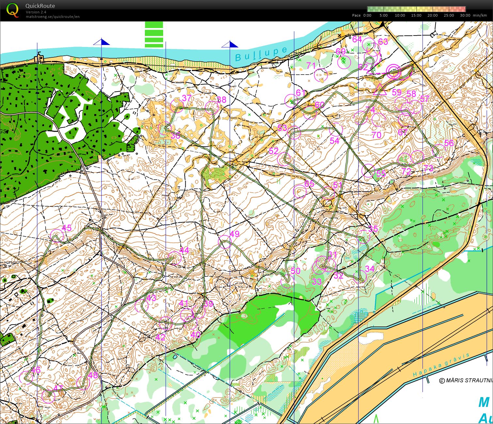The image size is (493, 424).
Task: Open the matstroeng.se/quickroute/en link
Action: coord(53,17)
